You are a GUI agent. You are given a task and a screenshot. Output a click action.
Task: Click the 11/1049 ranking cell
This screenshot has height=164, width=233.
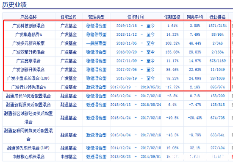tap(218, 70)
